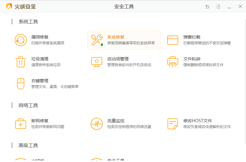Go back using the return arrow icon
Screen dimensions: 246x162
pos(207,7)
